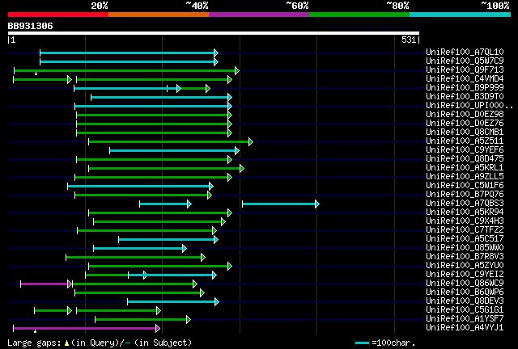Viewport: 518px width, 349px height.
Task: Click the cyan 100char scale bar
Action: point(363,343)
